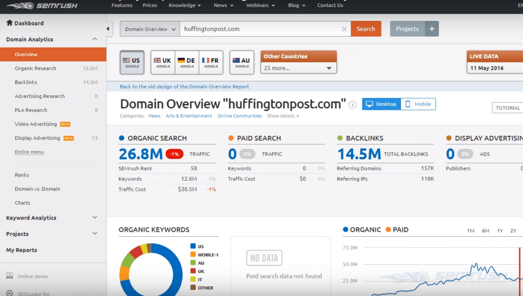This screenshot has width=523, height=296.
Task: Toggle ORGANIC series in chart legend
Action: coord(362,230)
